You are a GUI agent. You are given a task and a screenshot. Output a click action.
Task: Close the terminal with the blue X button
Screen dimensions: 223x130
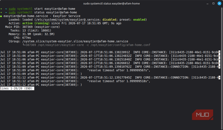pyautogui.click(x=219, y=3)
